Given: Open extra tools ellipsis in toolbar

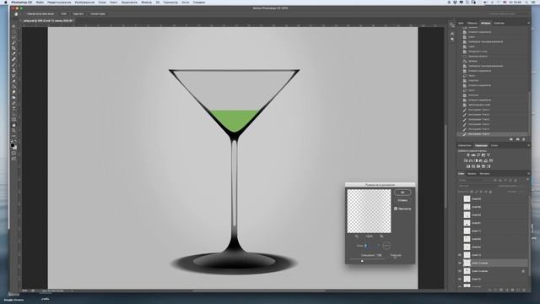Looking at the screenshot, I should tap(13, 136).
